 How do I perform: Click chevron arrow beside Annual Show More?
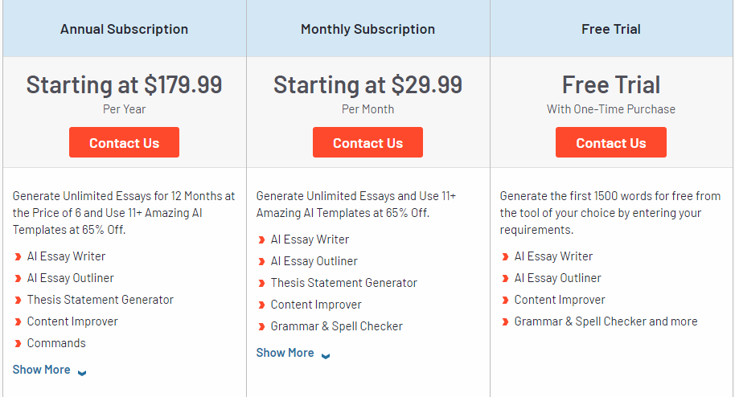pos(82,372)
